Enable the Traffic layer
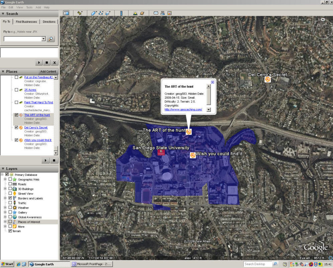 coord(10,203)
